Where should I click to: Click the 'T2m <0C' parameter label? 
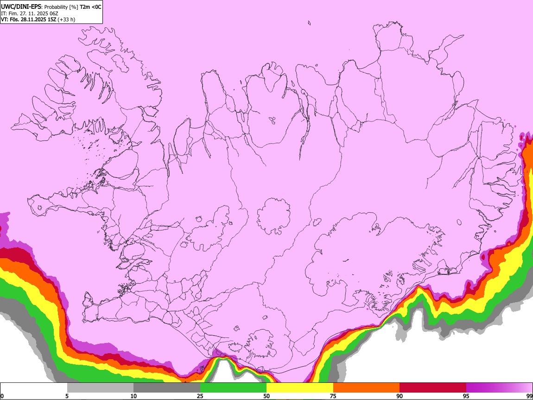click(90, 7)
